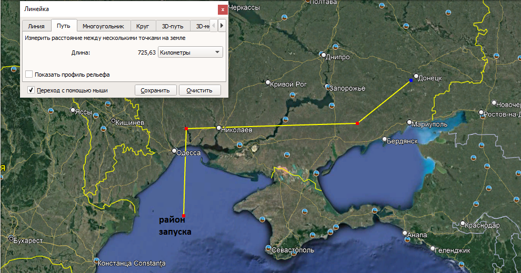The image size is (521, 273).
Task: Click the Бухарест city marker
Action: click(11, 238)
